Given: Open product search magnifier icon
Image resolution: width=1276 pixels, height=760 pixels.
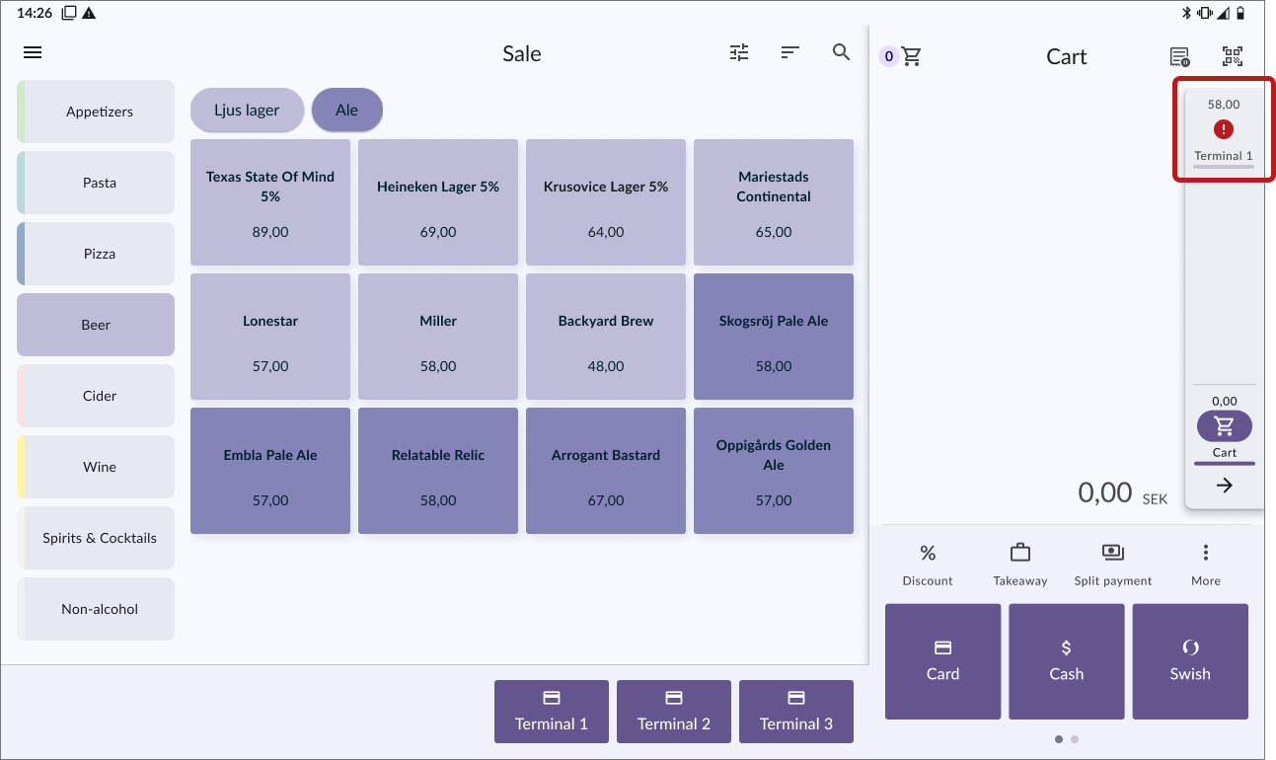Looking at the screenshot, I should pyautogui.click(x=841, y=52).
